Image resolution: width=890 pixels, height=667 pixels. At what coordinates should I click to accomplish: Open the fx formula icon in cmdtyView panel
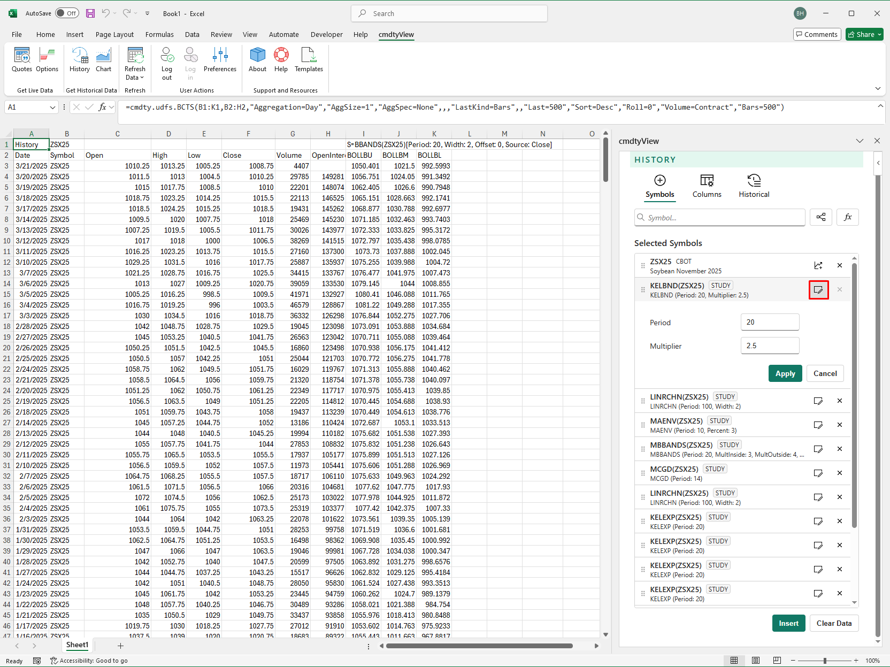pos(848,217)
